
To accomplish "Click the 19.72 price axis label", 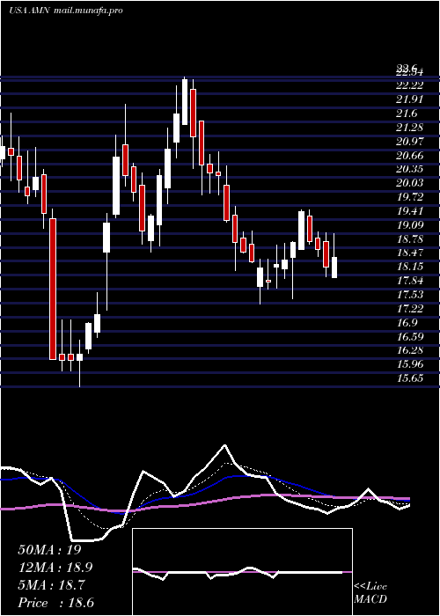I will (x=409, y=197).
